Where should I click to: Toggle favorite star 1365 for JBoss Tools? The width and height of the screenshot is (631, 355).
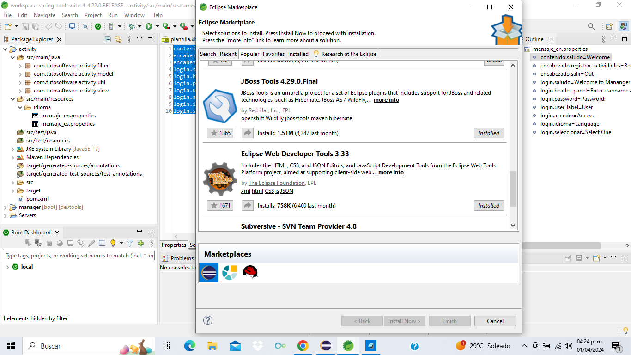[220, 133]
